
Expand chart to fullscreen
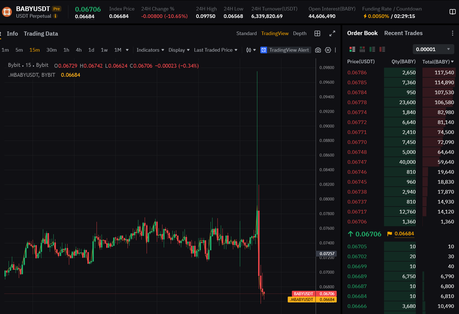point(332,33)
